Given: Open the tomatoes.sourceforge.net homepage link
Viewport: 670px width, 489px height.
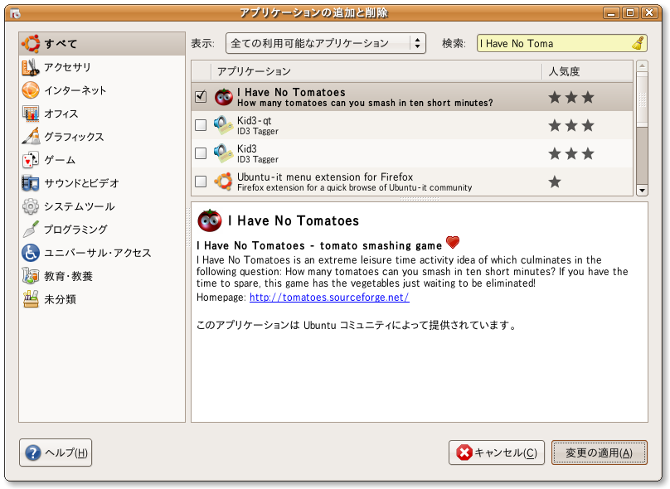Looking at the screenshot, I should (329, 298).
